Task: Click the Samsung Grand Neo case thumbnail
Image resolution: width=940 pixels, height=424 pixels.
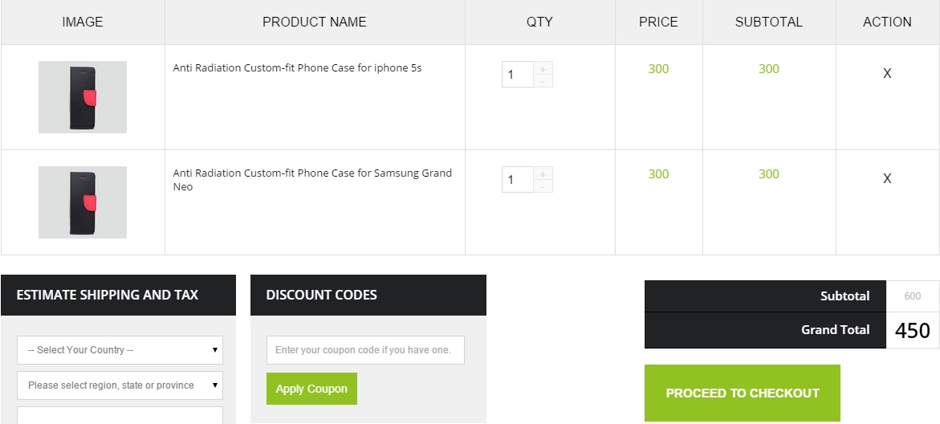Action: point(83,202)
